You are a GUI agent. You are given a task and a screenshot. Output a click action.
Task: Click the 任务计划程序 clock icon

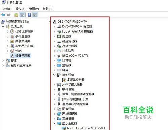(12, 31)
